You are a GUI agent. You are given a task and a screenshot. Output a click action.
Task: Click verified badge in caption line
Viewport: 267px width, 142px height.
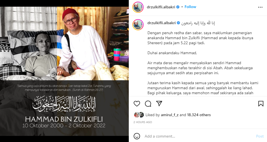coord(178,23)
